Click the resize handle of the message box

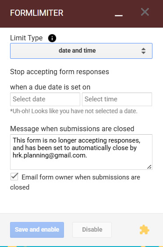point(149,167)
